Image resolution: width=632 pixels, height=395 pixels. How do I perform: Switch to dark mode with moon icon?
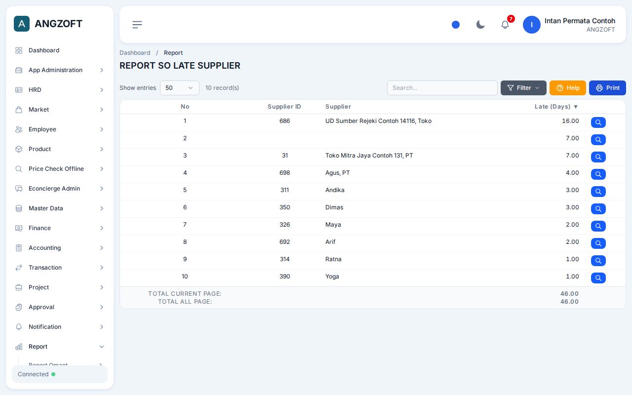coord(480,25)
